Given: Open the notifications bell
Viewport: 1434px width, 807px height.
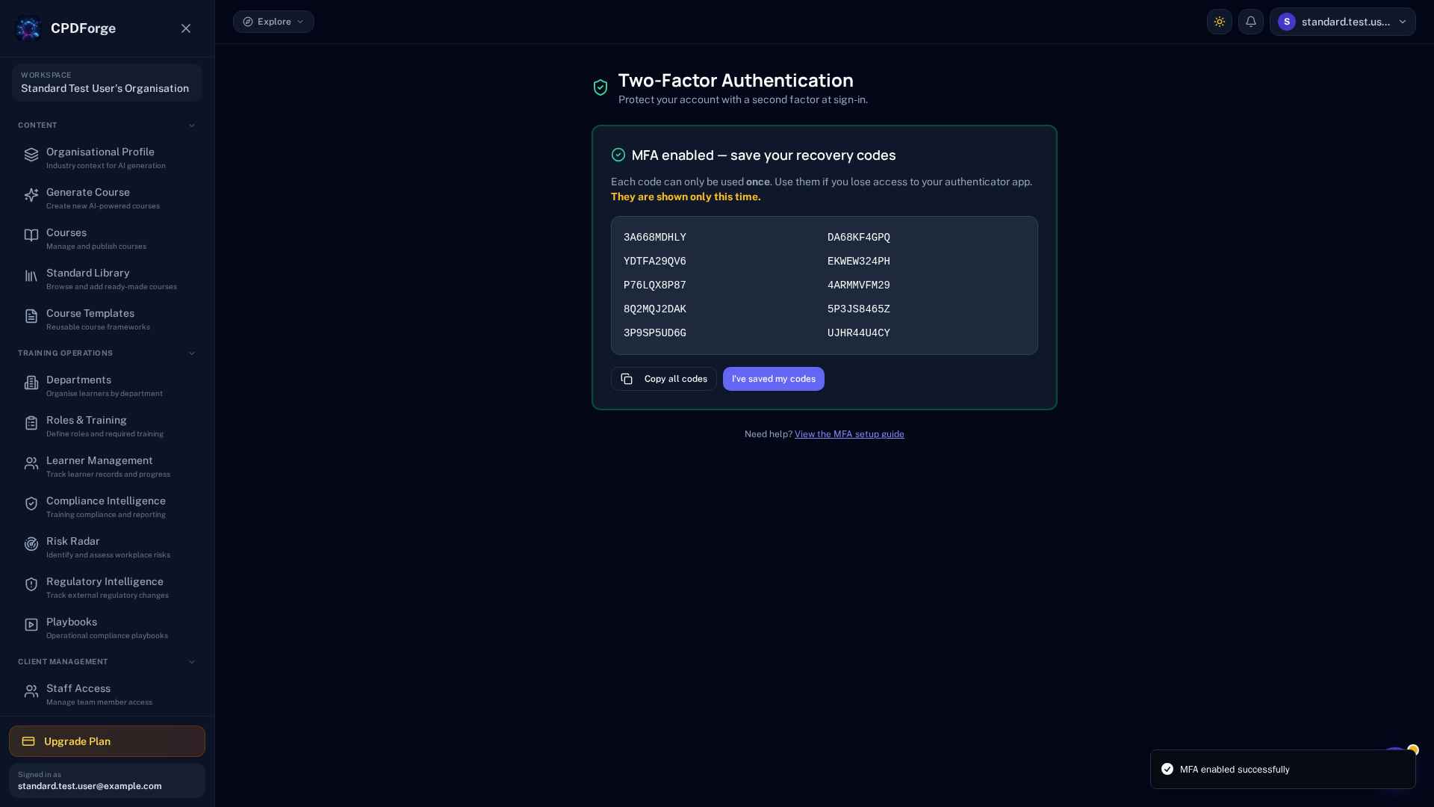Looking at the screenshot, I should (1251, 22).
